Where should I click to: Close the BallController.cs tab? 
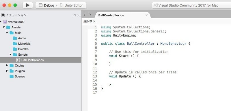[x=147, y=15]
